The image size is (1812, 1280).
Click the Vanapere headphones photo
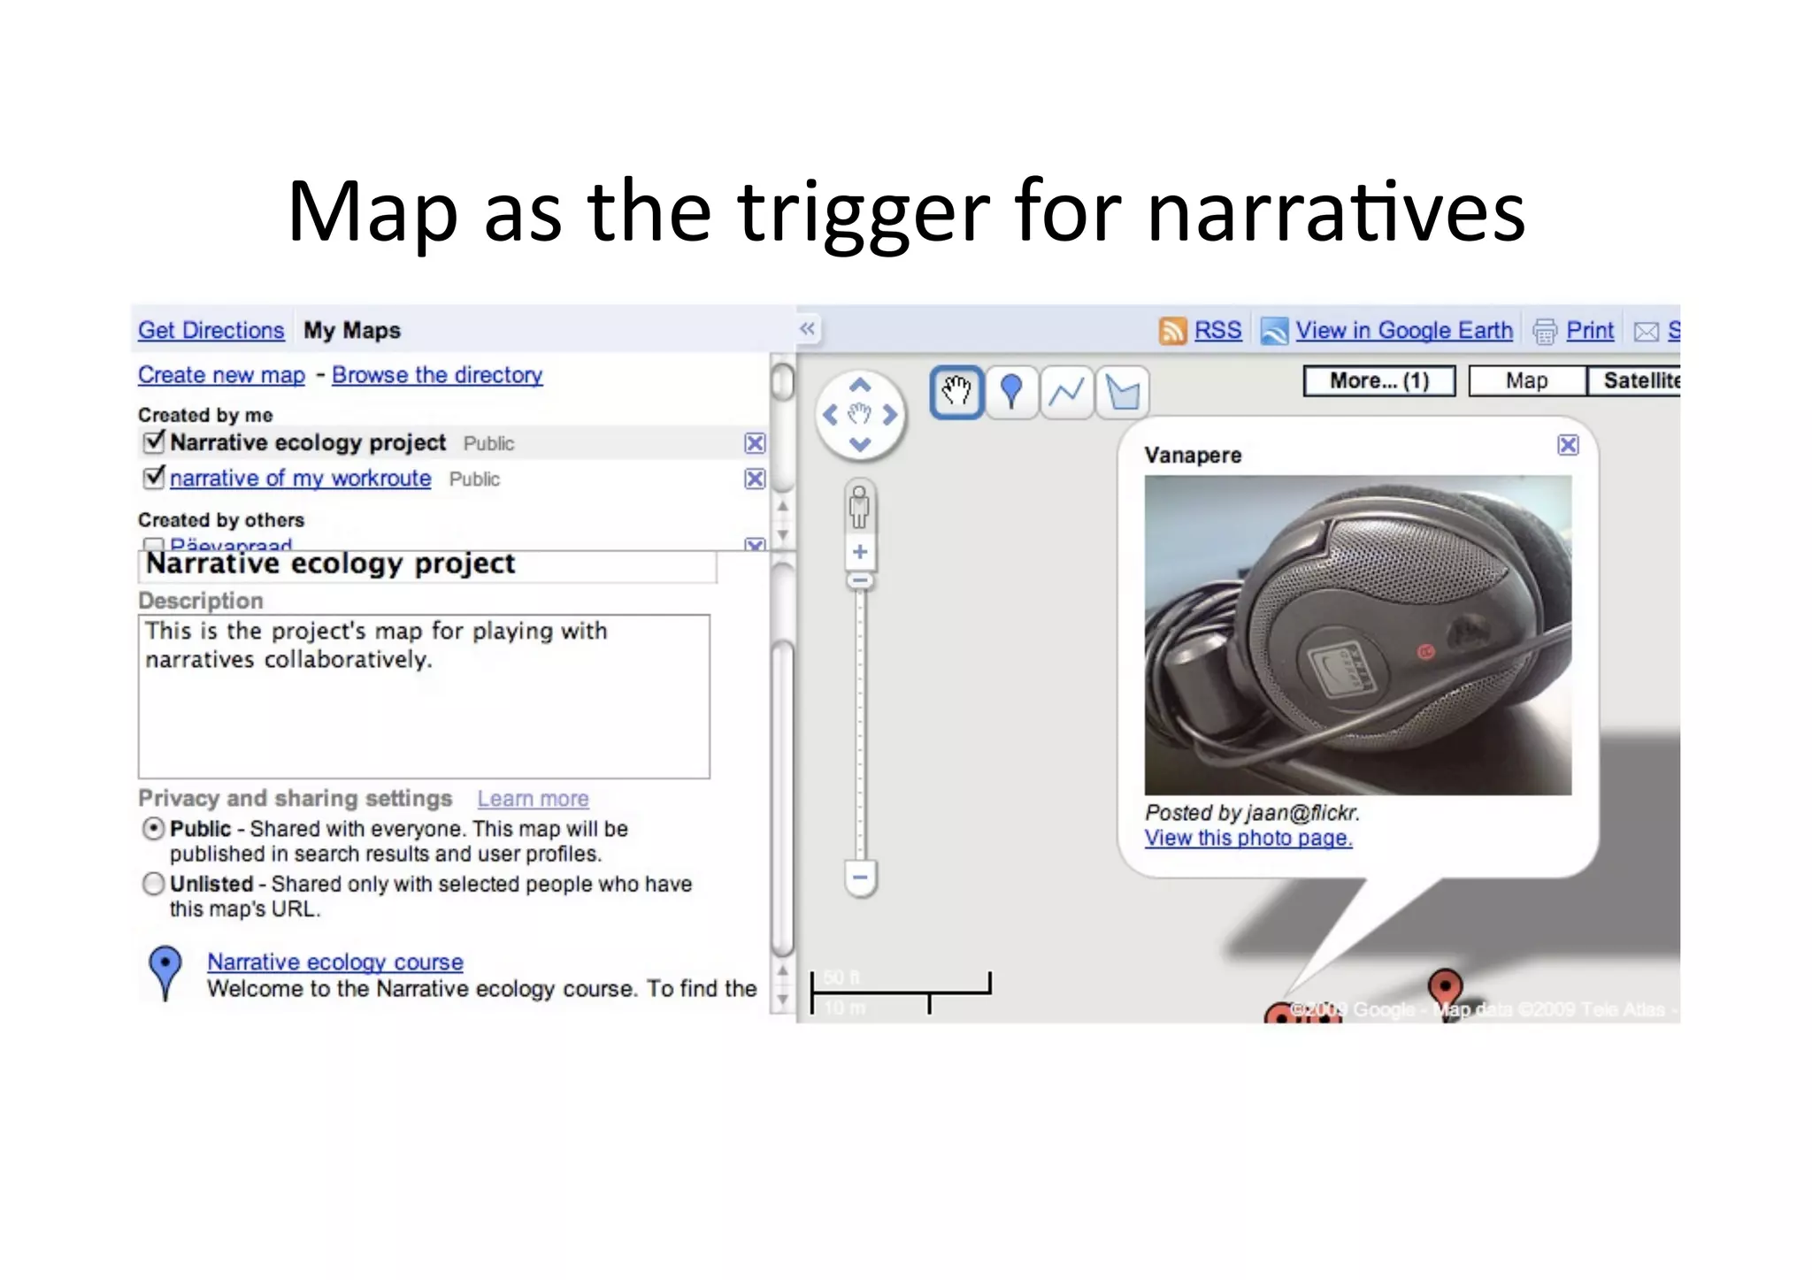pos(1358,635)
